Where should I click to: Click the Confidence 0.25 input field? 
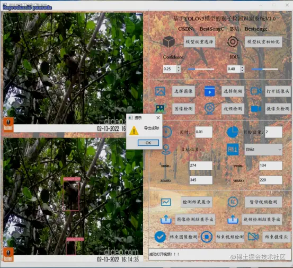click(x=170, y=69)
